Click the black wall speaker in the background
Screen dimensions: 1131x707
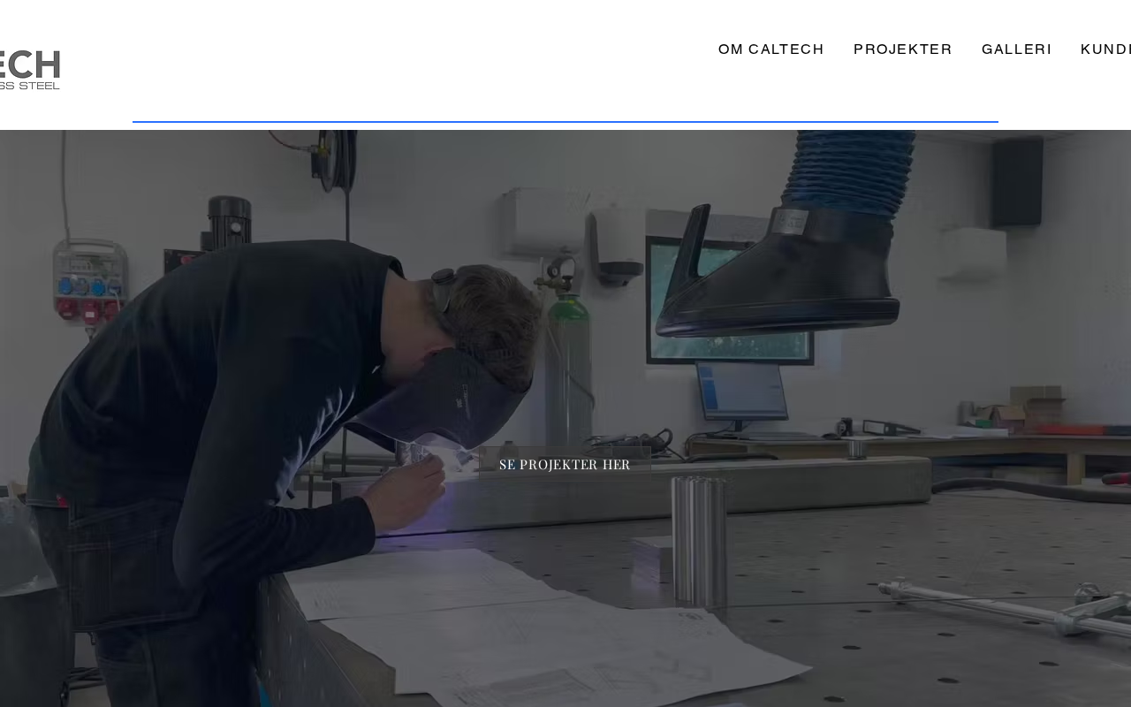click(x=1017, y=183)
